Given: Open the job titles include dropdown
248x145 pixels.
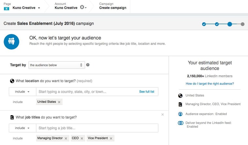Looking at the screenshot, I should [x=22, y=128].
